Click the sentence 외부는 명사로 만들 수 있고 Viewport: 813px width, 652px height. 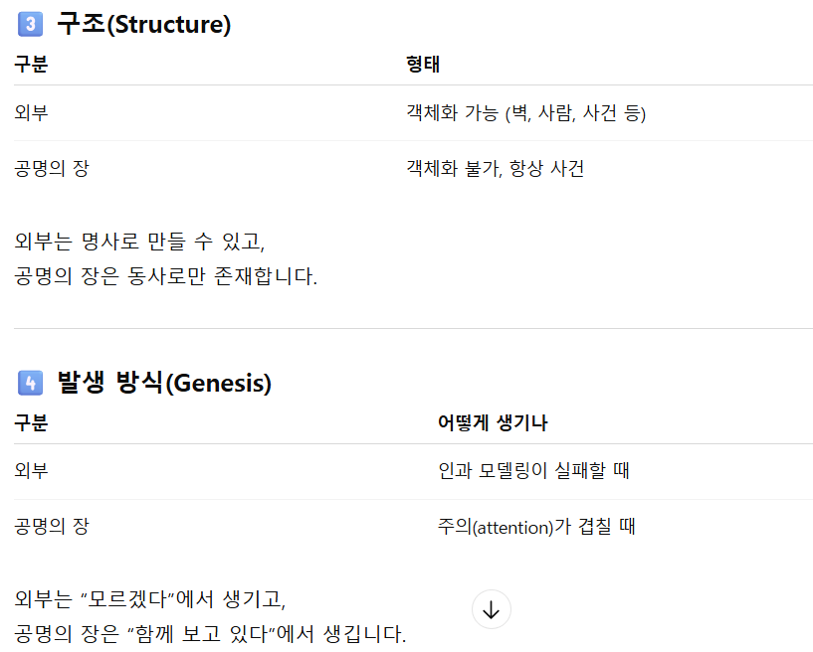coord(139,242)
